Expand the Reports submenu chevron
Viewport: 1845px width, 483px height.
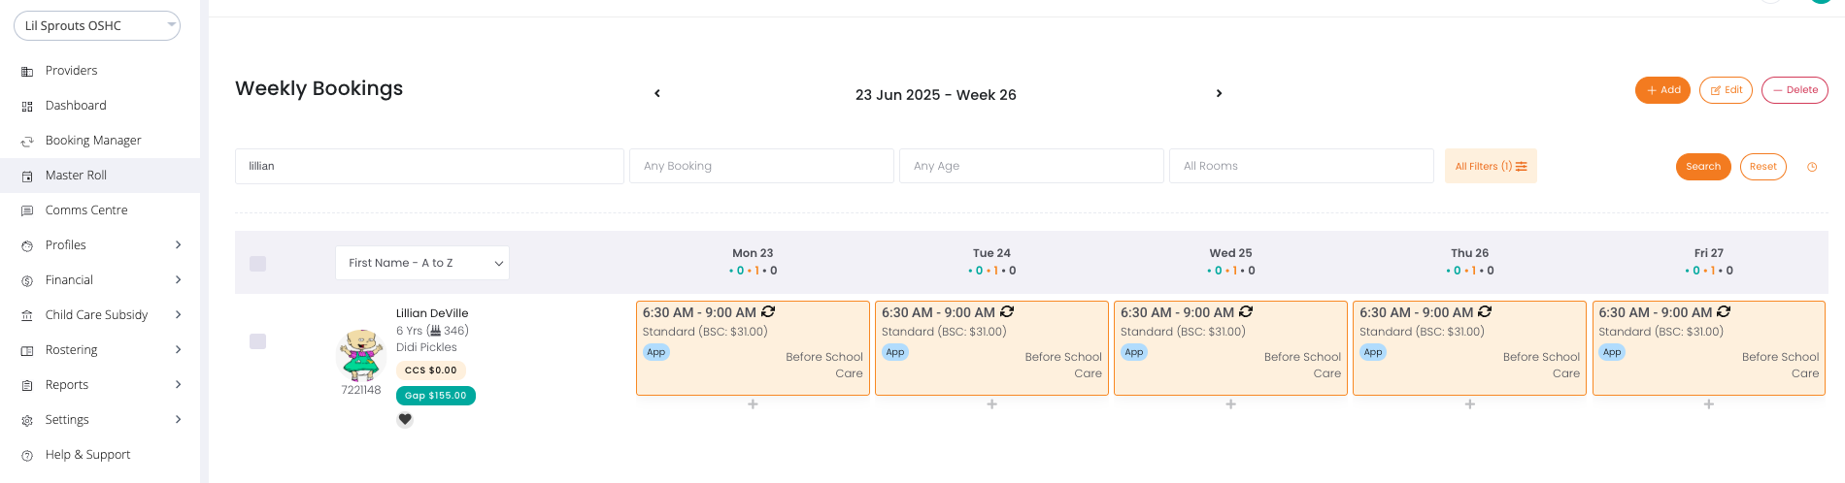coord(178,385)
